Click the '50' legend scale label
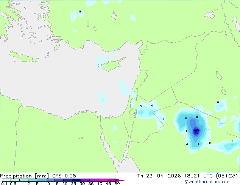This screenshot has height=185, width=240. coord(117,183)
